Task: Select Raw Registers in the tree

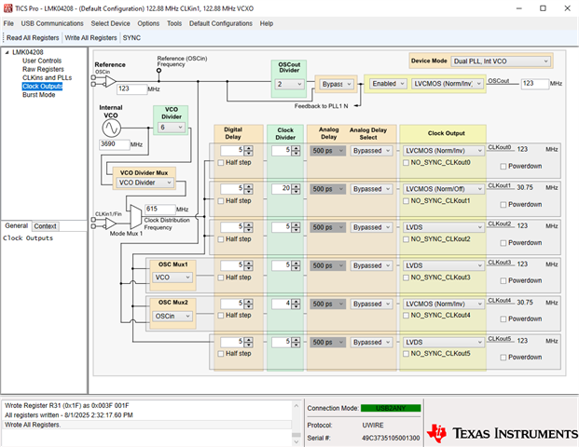Action: click(x=43, y=69)
